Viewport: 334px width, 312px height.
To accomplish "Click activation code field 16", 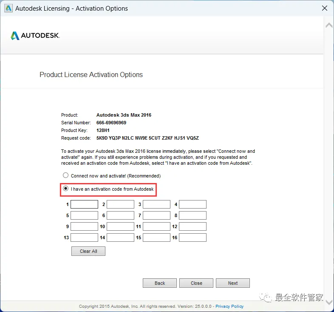I will point(192,238).
